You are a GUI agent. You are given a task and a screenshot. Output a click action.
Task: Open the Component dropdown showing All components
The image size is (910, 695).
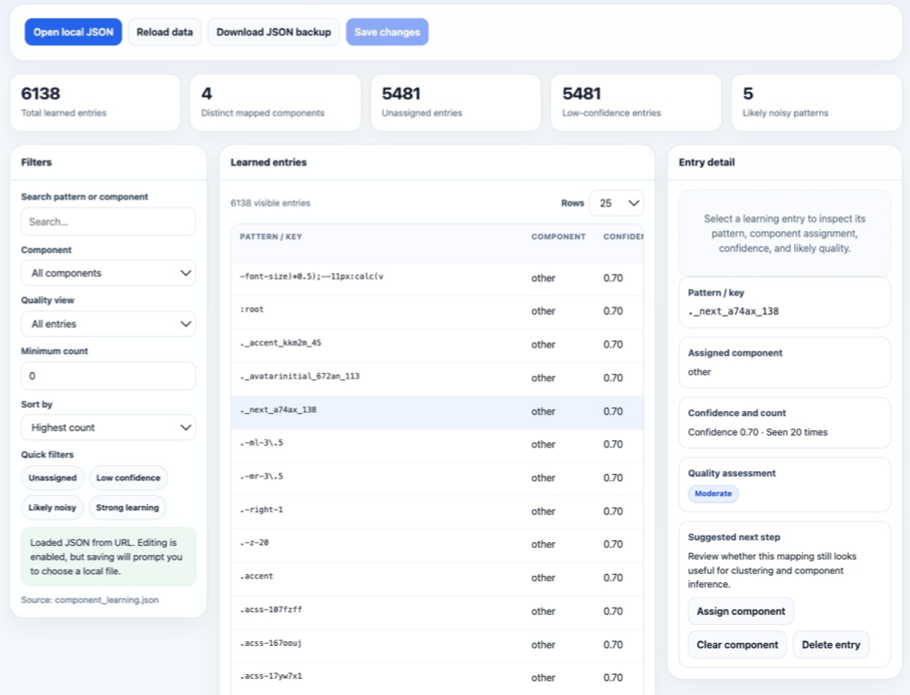(x=108, y=273)
